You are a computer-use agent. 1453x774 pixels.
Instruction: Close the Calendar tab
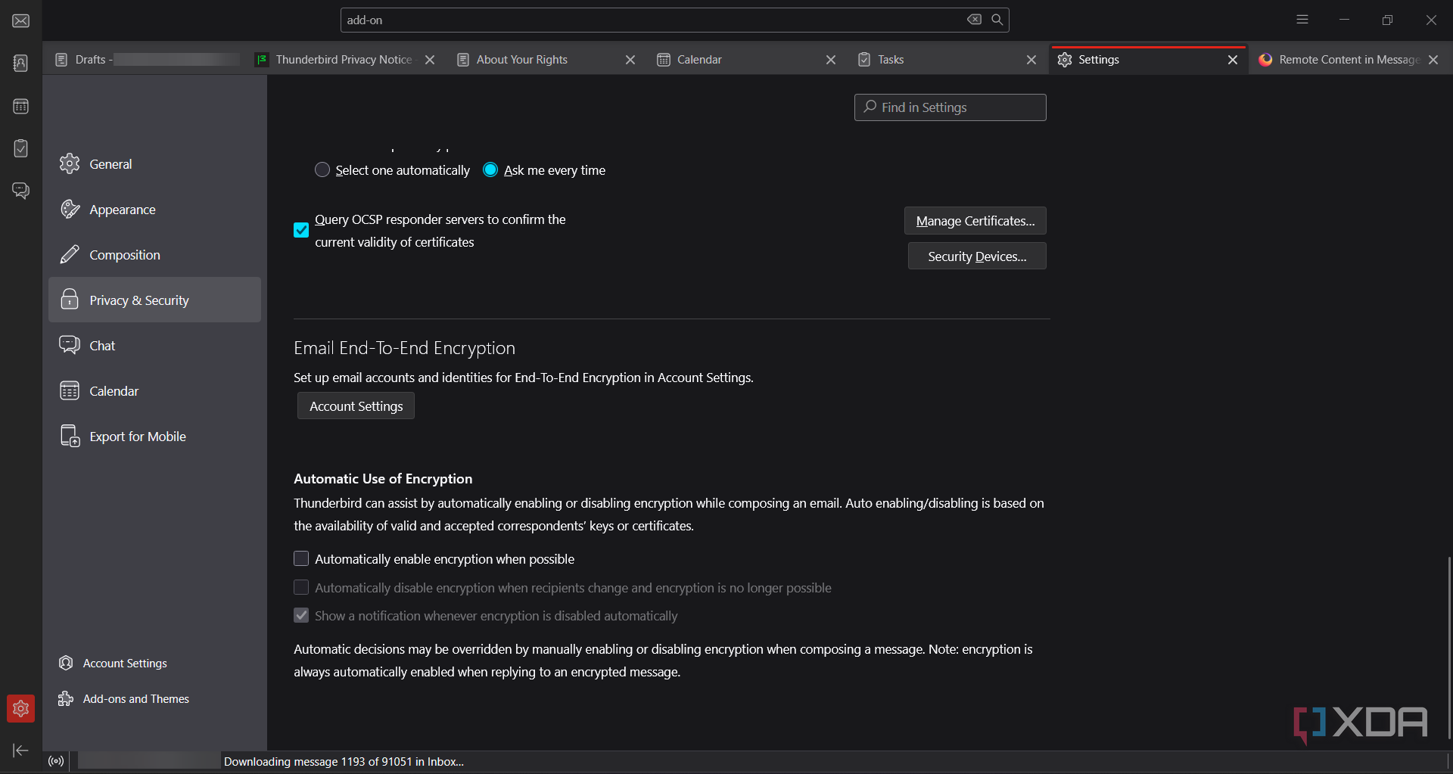point(831,60)
